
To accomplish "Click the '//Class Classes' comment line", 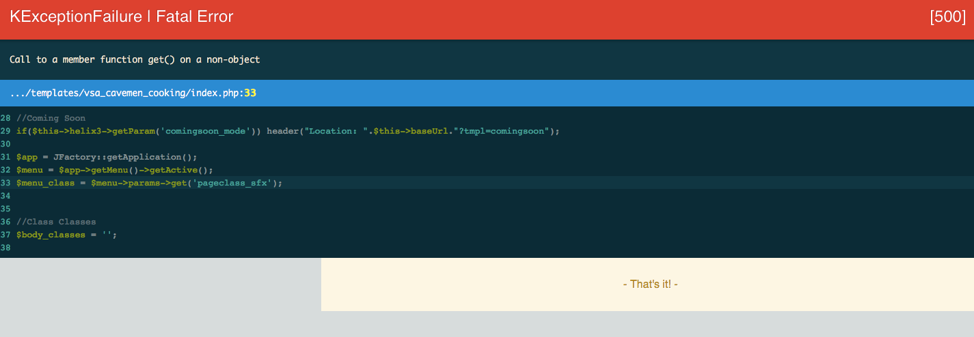I will (56, 222).
